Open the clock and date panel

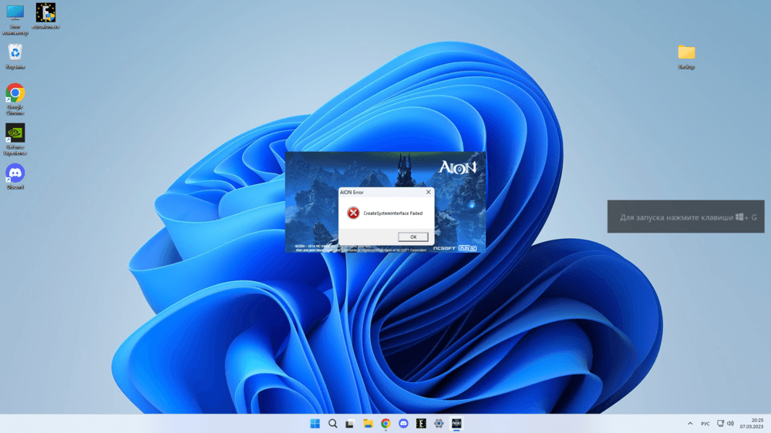(756, 424)
